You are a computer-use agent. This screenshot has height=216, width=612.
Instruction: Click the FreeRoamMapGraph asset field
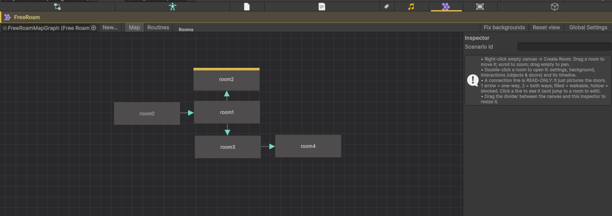tap(49, 28)
